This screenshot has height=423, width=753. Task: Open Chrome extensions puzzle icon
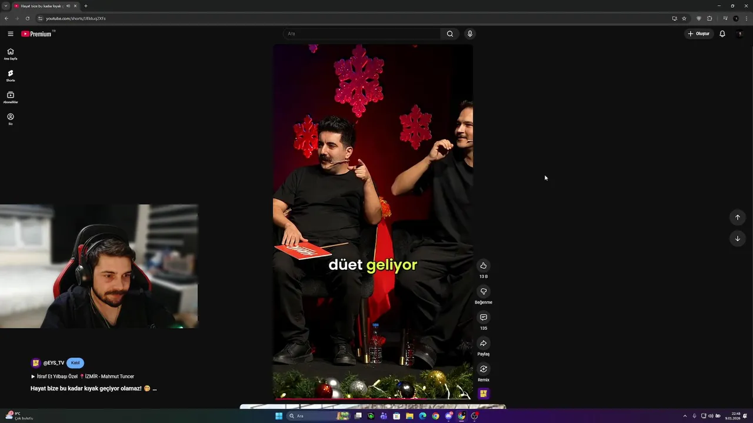[x=709, y=18]
